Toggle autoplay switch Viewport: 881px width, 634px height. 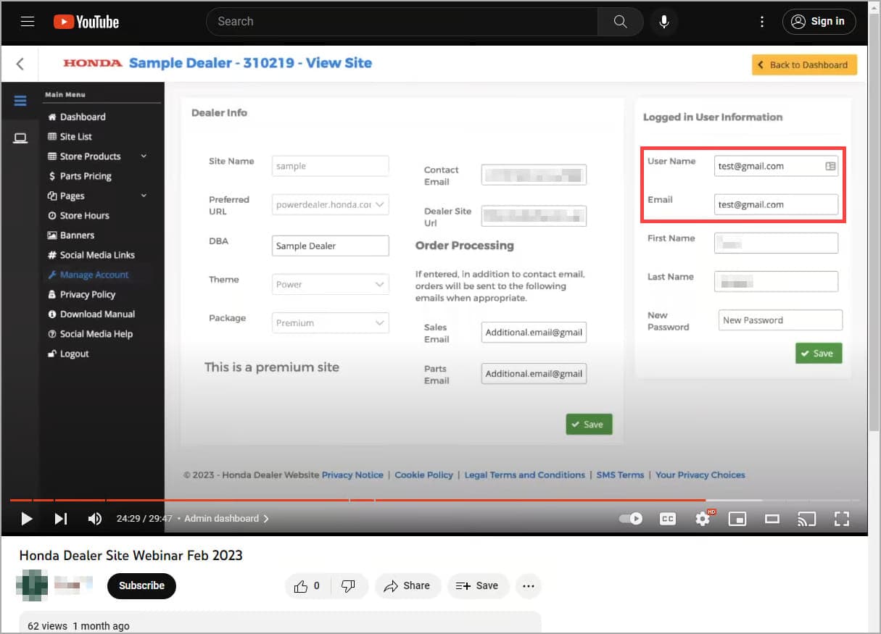click(x=631, y=519)
